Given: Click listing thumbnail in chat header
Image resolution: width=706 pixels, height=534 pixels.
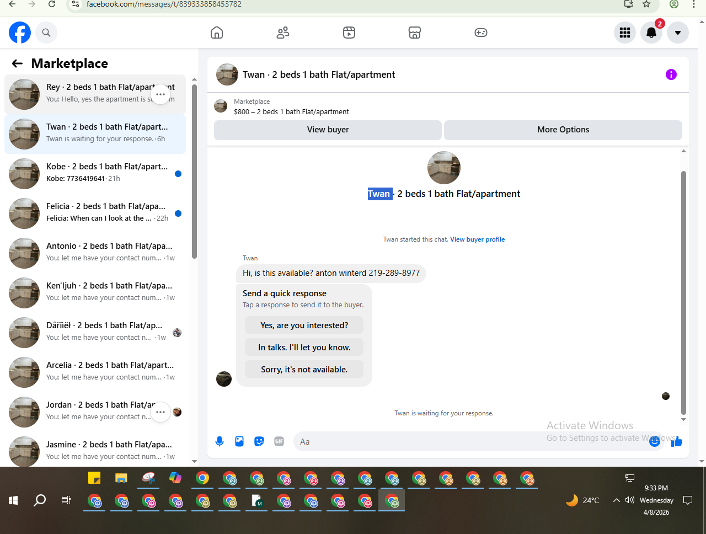Looking at the screenshot, I should tap(227, 74).
